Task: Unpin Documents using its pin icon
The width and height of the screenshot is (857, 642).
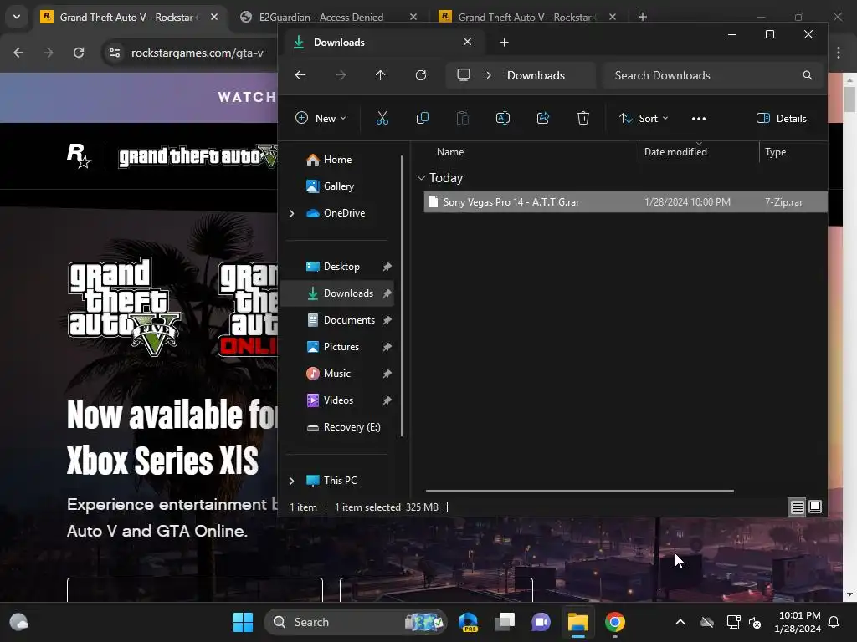Action: pos(387,320)
